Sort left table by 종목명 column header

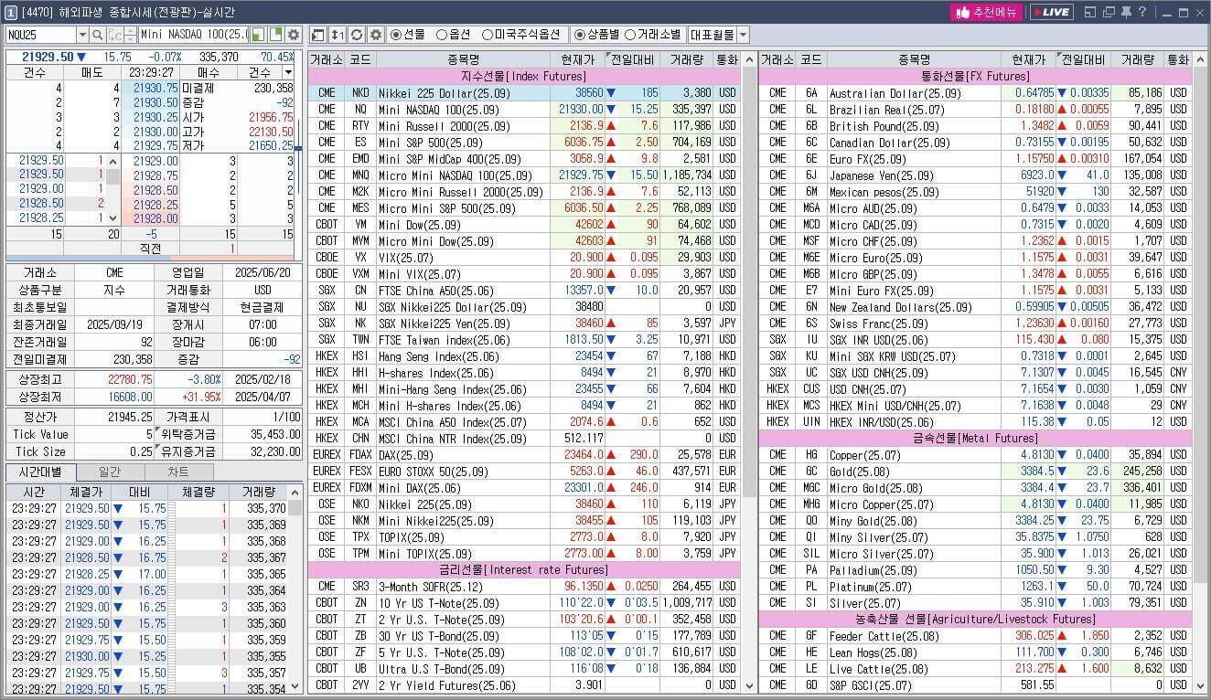coord(464,59)
